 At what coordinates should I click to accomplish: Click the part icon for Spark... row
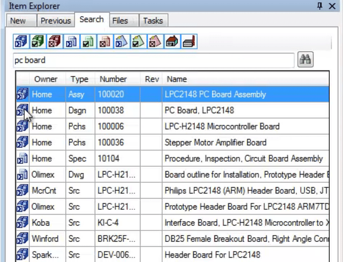point(22,255)
